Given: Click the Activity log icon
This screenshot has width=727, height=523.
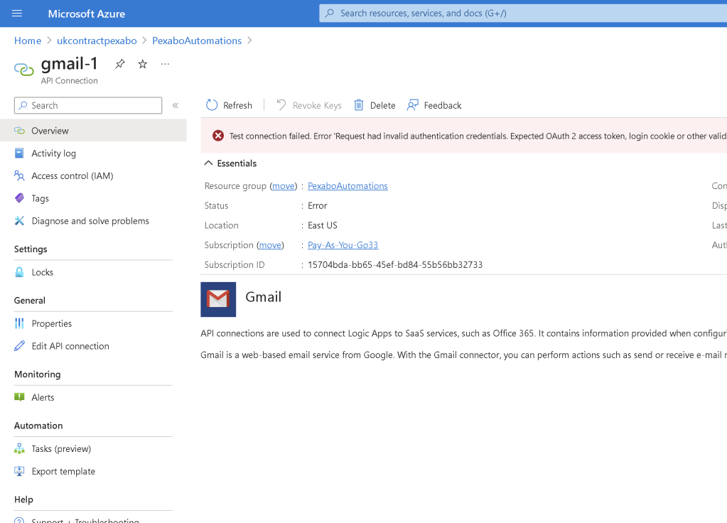Looking at the screenshot, I should 19,153.
